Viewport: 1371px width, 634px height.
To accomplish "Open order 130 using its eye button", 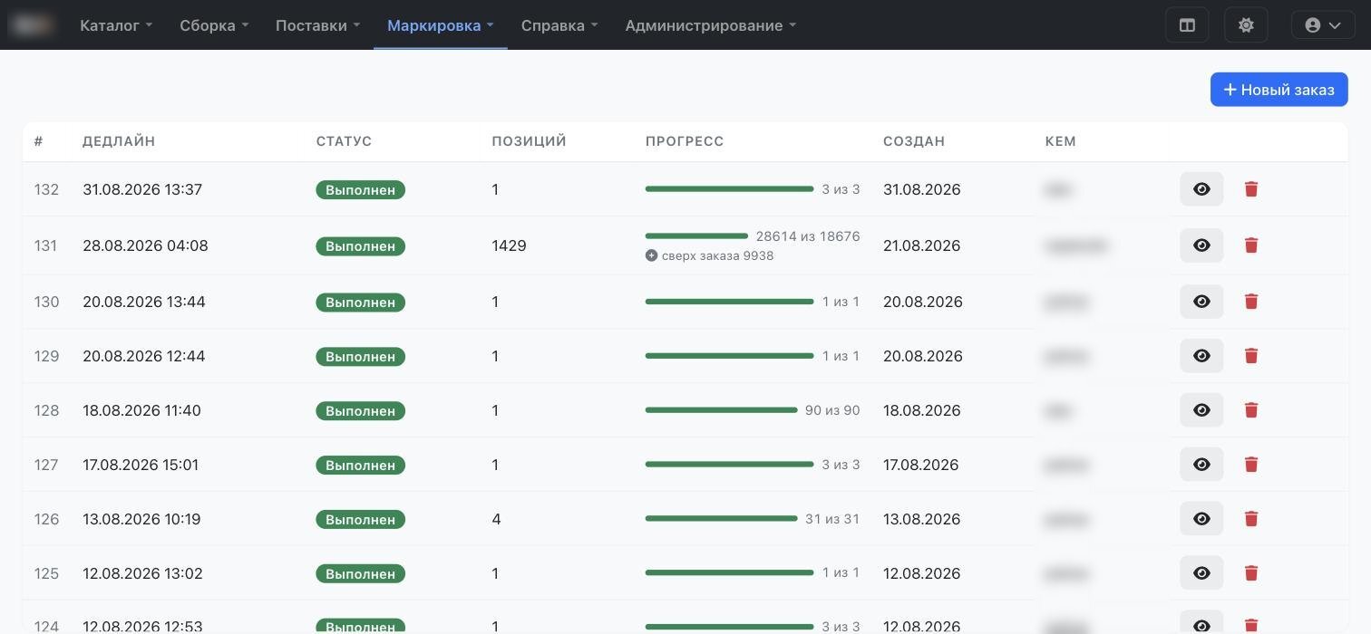I will click(1201, 302).
